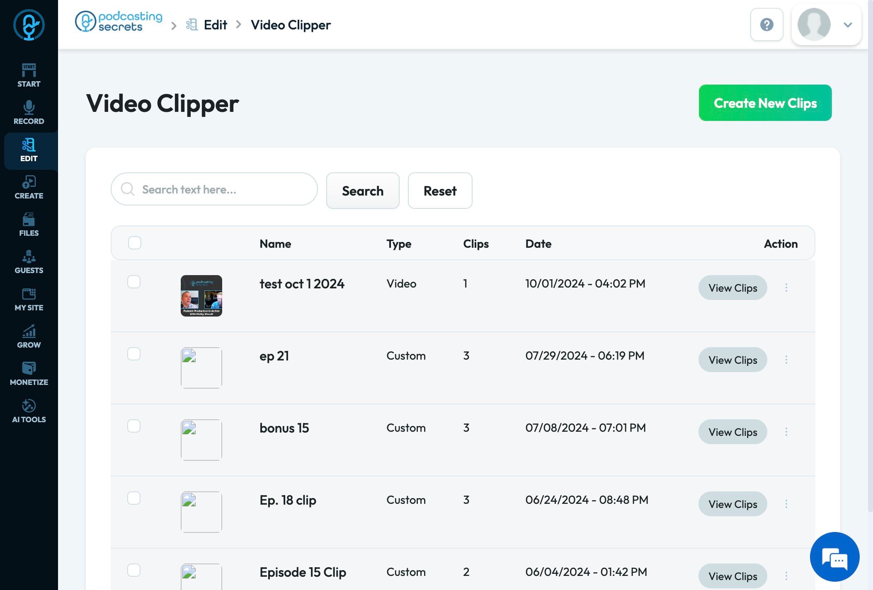
Task: Open the GUESTS sidebar section
Action: click(29, 262)
